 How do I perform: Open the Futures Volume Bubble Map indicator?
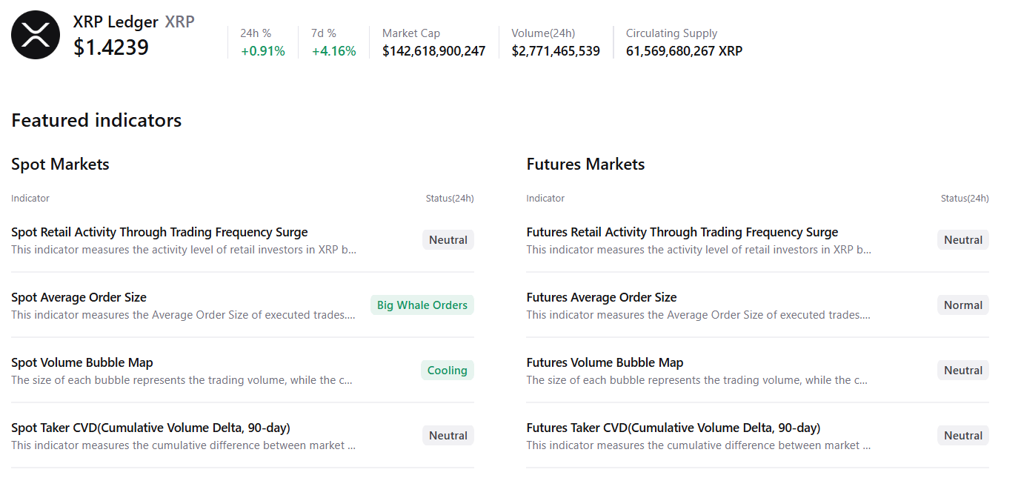point(605,362)
